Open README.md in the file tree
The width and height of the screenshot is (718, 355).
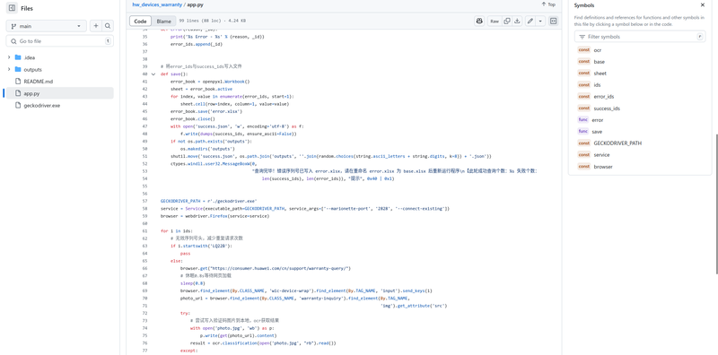[39, 82]
